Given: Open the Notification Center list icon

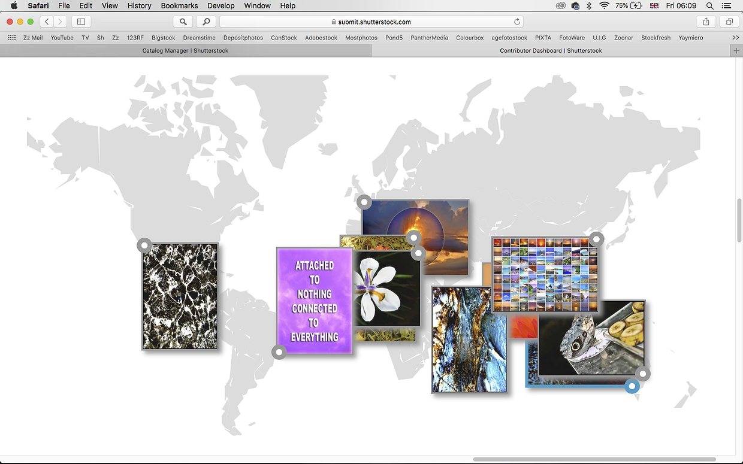Looking at the screenshot, I should click(x=726, y=5).
